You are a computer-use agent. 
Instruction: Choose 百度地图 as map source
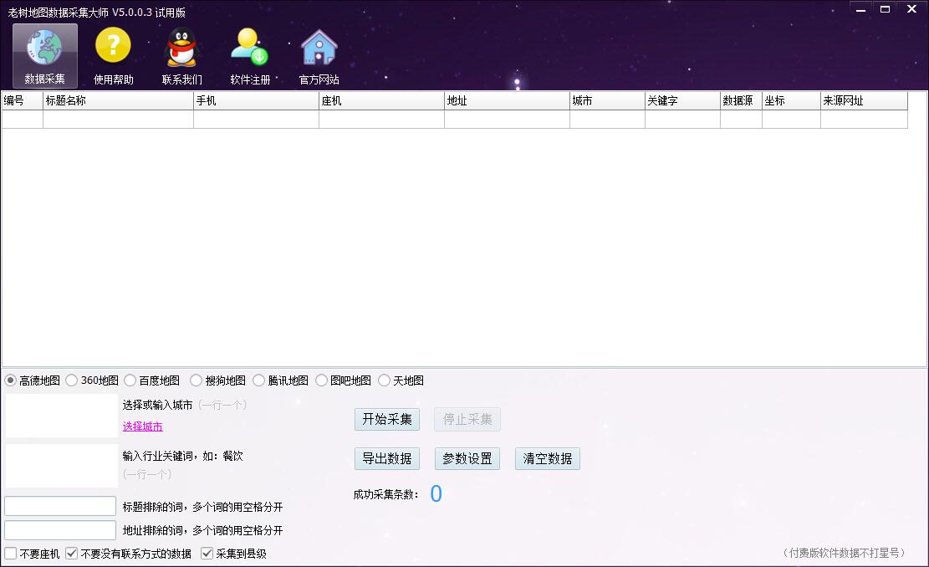coord(130,381)
